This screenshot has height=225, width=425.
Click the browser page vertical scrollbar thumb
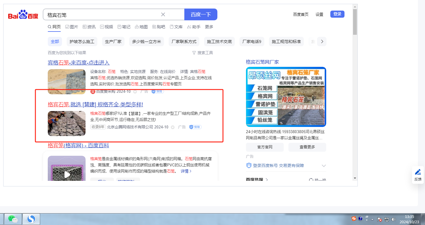(355, 22)
